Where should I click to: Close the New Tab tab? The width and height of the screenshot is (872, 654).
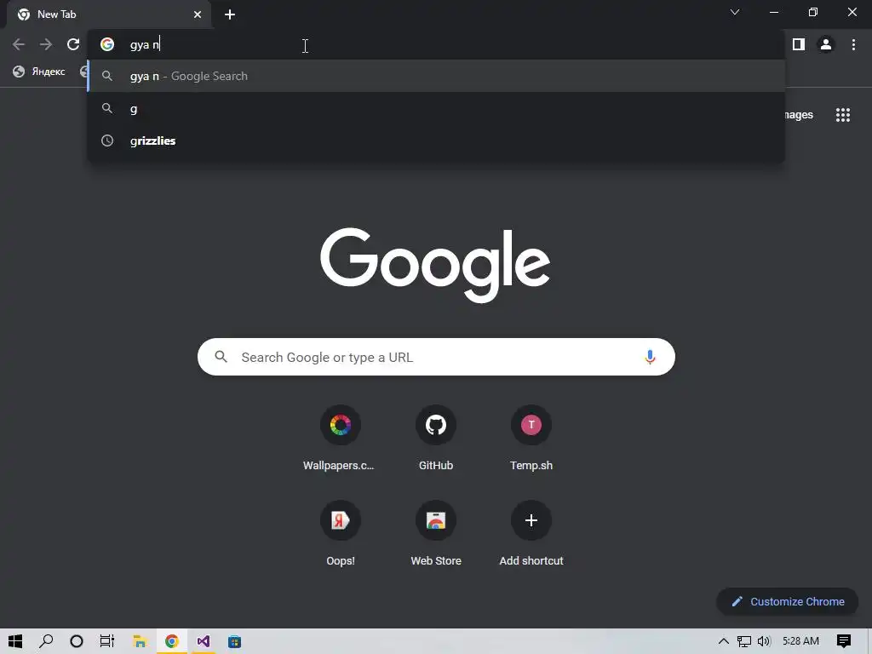(x=198, y=14)
